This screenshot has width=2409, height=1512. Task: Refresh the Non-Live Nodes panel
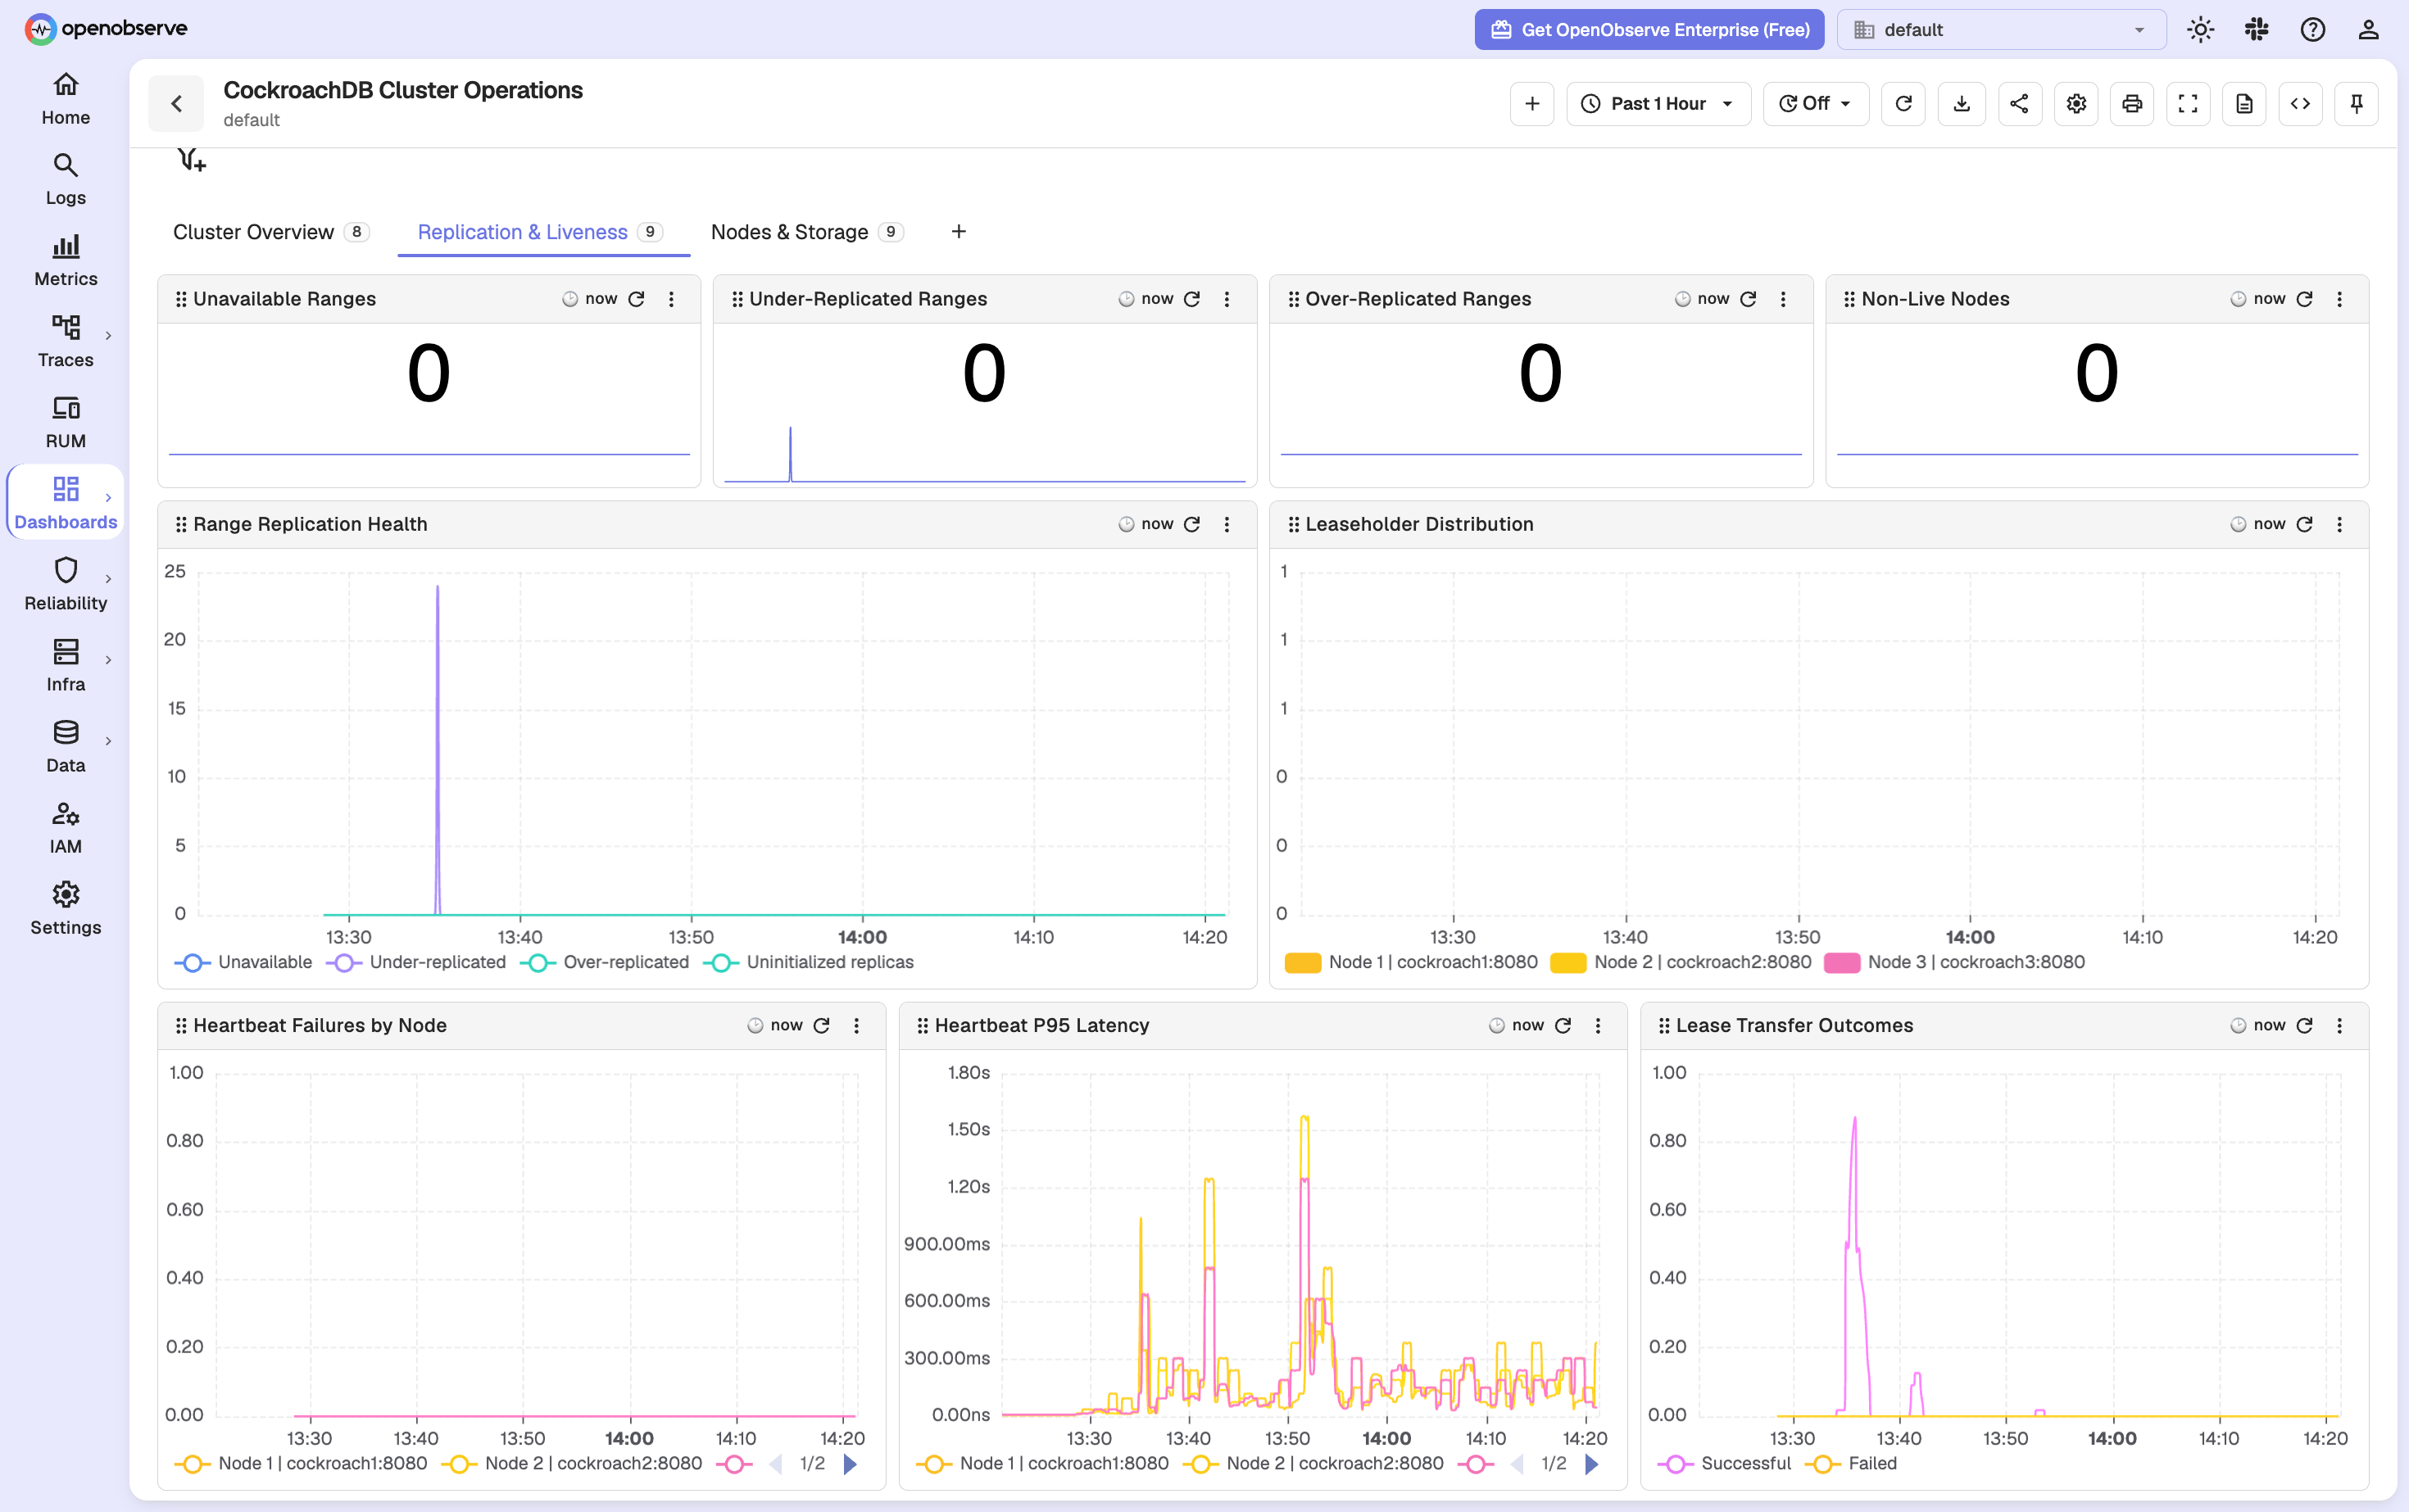tap(2305, 299)
